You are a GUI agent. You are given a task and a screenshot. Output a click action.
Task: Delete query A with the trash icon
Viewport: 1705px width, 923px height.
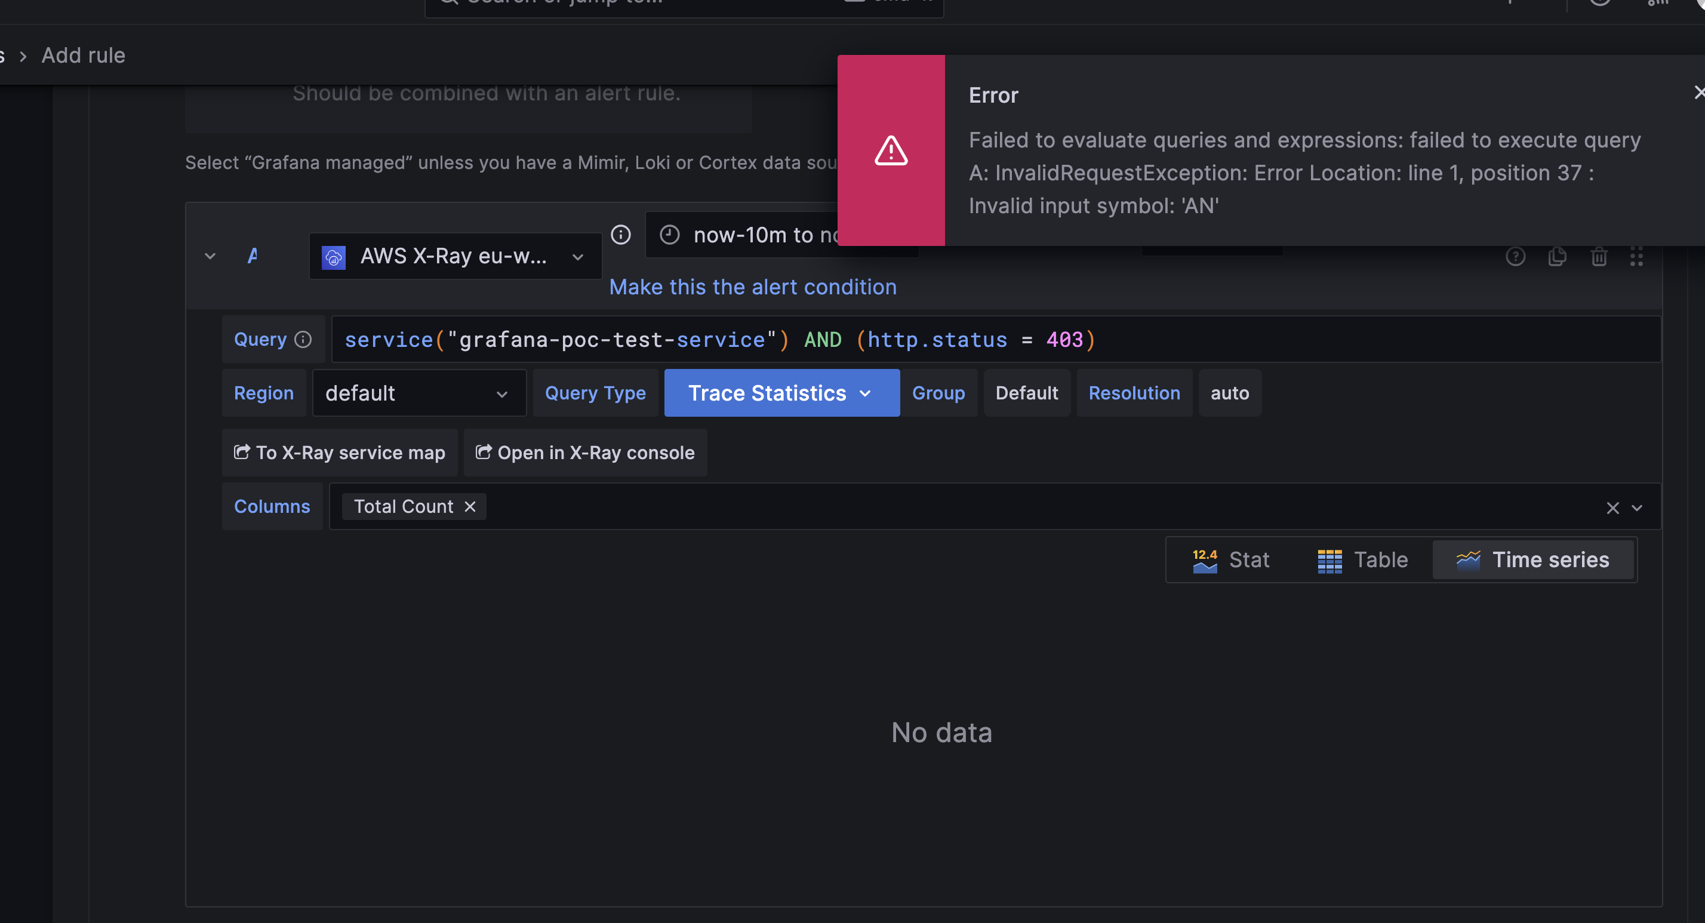click(x=1599, y=257)
